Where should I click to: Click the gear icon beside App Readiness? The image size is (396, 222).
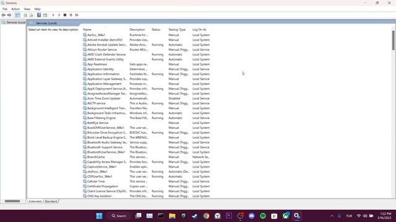pos(85,64)
